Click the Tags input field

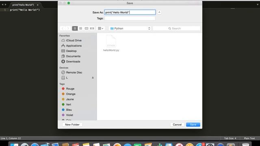point(130,18)
